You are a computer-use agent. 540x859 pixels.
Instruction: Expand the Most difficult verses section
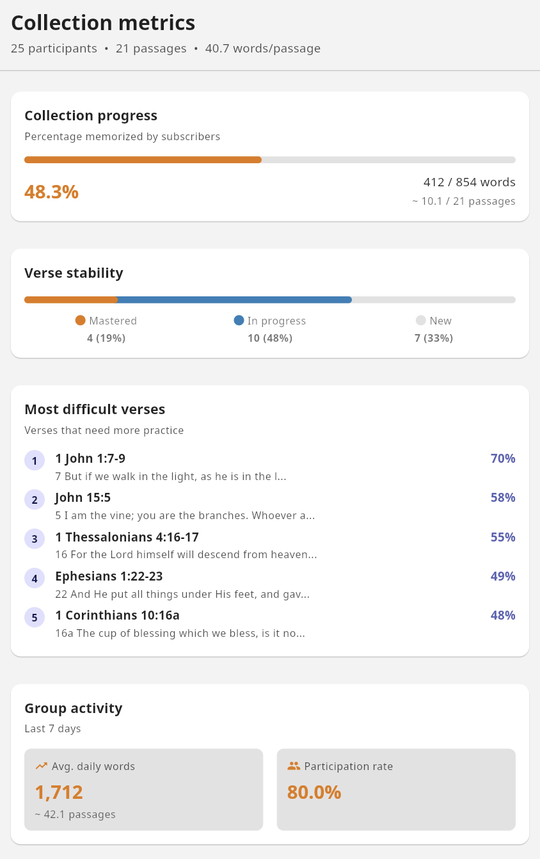95,409
